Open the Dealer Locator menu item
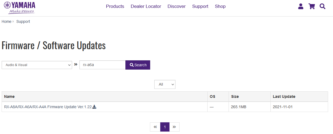Viewport: 333px width, 134px height. tap(146, 6)
